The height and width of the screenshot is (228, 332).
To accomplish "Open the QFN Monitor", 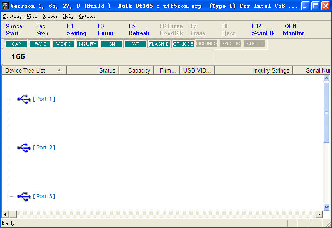I will click(x=293, y=30).
